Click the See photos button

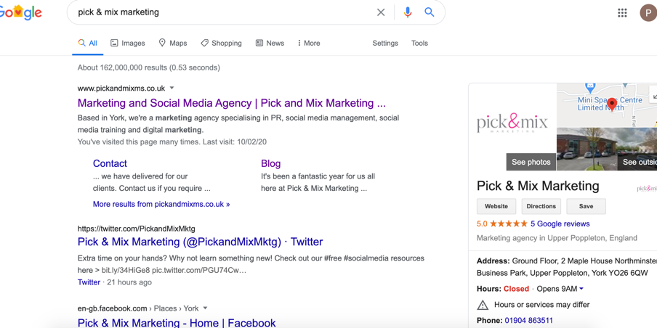pos(531,162)
